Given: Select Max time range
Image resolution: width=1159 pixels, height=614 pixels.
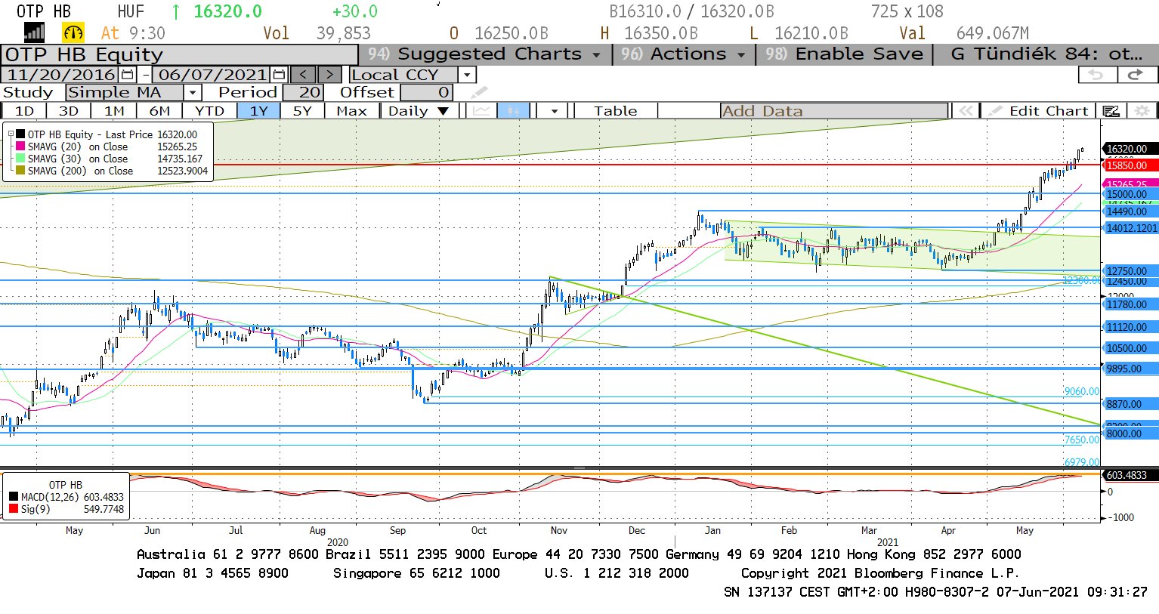Looking at the screenshot, I should [351, 111].
